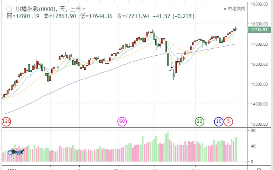
Task: Click the 4K label on volume axis
Action: [254, 146]
